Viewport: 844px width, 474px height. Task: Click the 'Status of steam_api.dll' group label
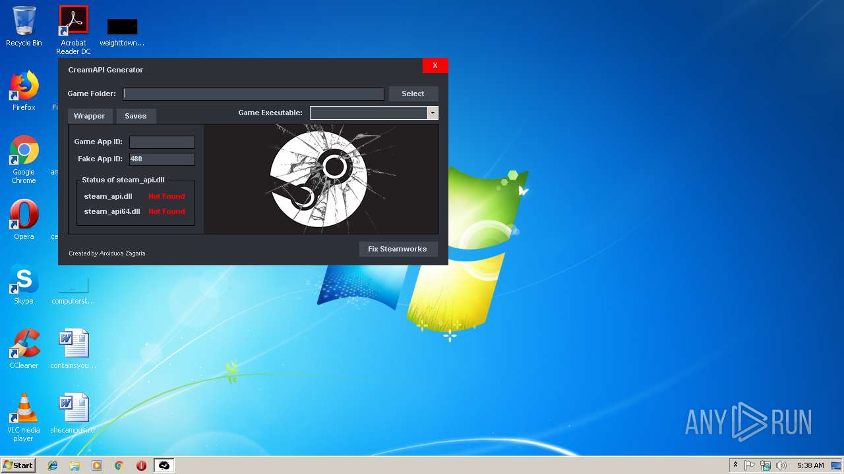[123, 180]
